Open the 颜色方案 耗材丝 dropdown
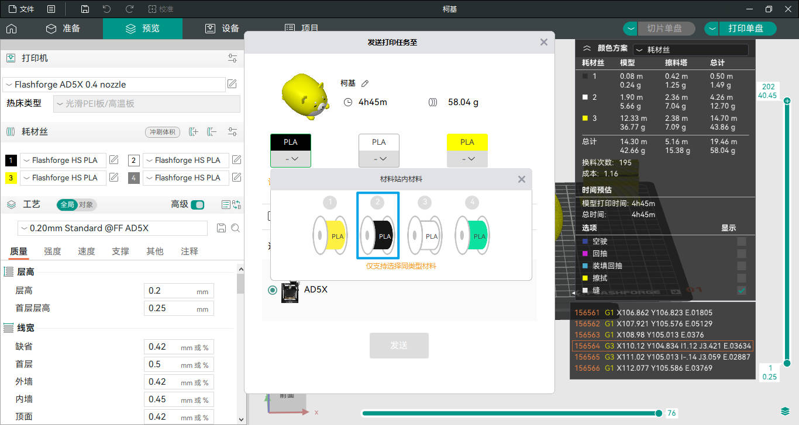This screenshot has width=799, height=425. click(x=691, y=50)
